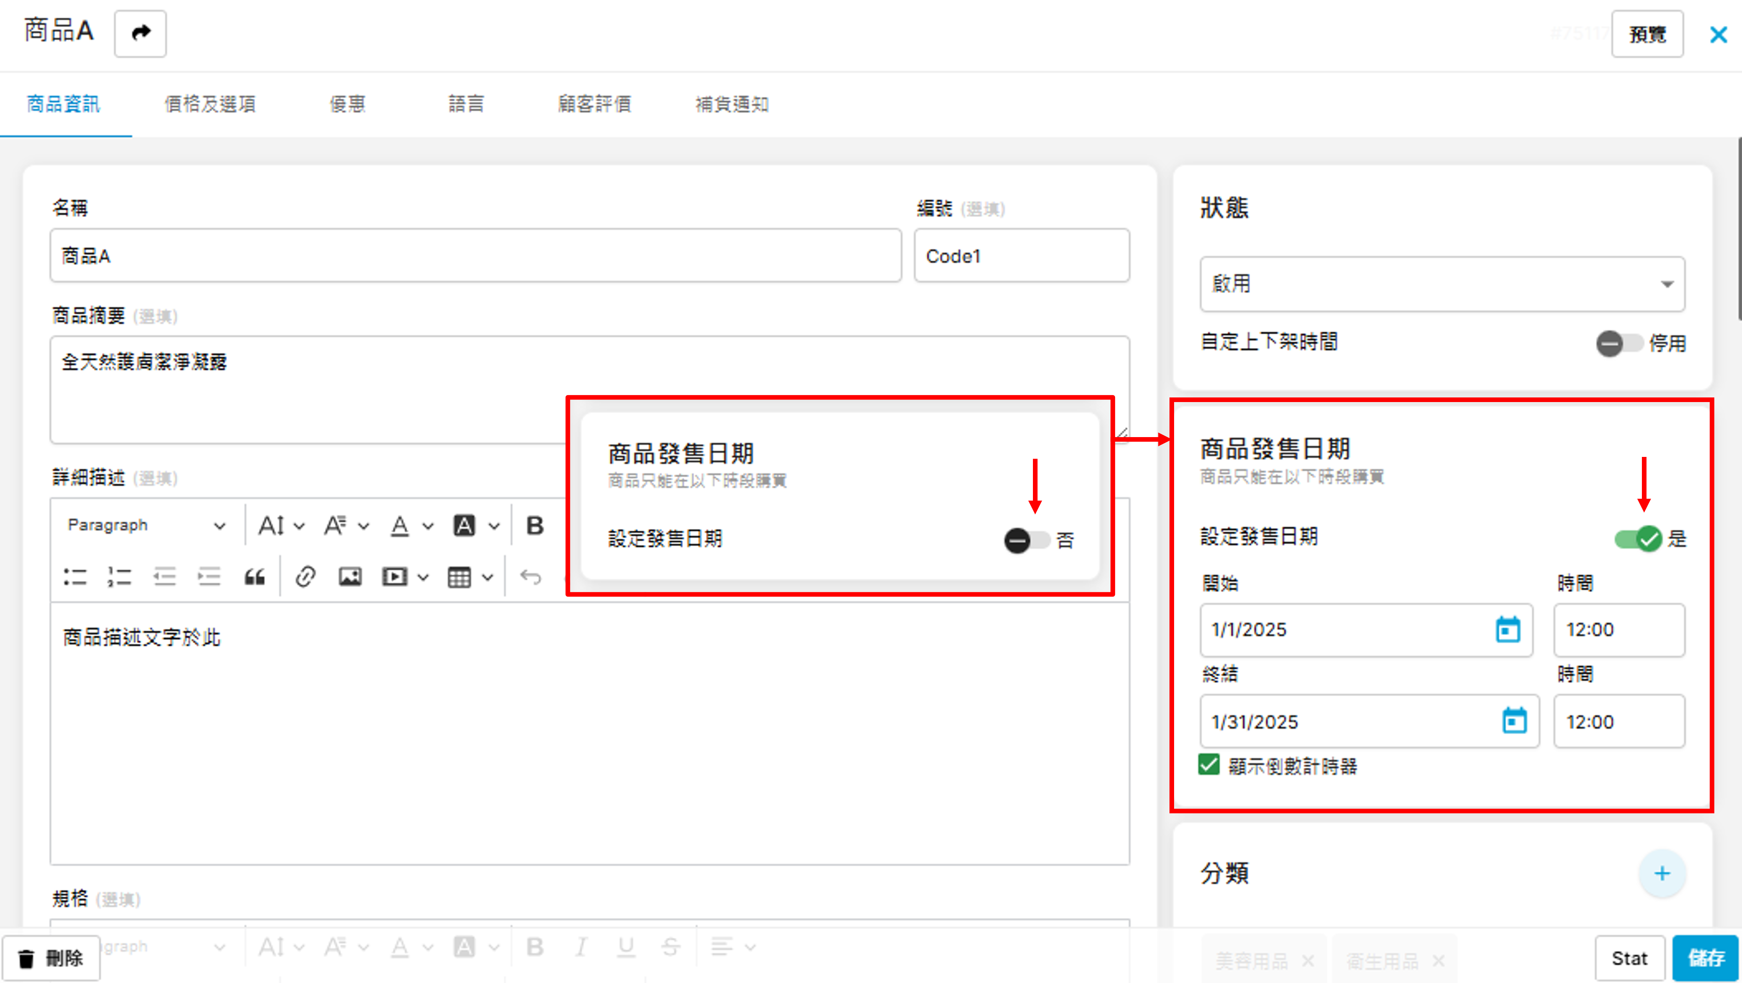
Task: Open the end date calendar picker
Action: click(x=1514, y=721)
